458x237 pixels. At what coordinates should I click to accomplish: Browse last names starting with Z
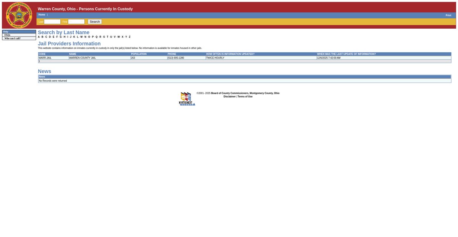tap(130, 37)
